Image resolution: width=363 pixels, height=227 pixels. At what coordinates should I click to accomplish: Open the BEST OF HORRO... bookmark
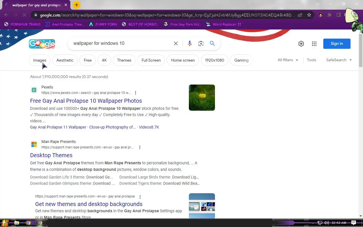140,24
